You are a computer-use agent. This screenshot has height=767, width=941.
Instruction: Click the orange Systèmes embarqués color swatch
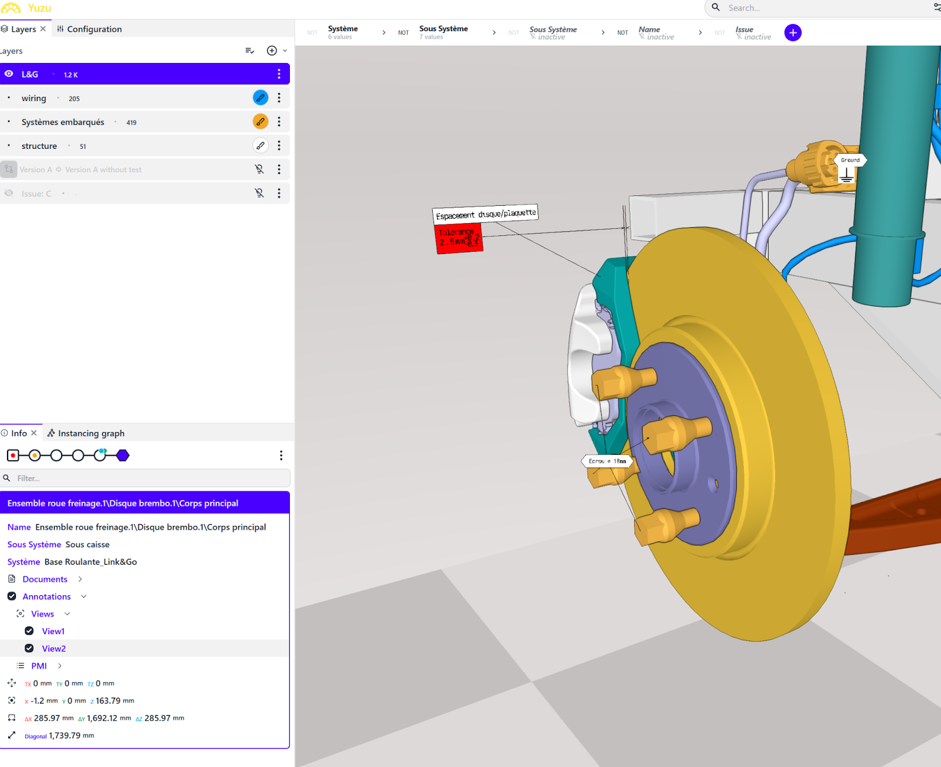(260, 122)
